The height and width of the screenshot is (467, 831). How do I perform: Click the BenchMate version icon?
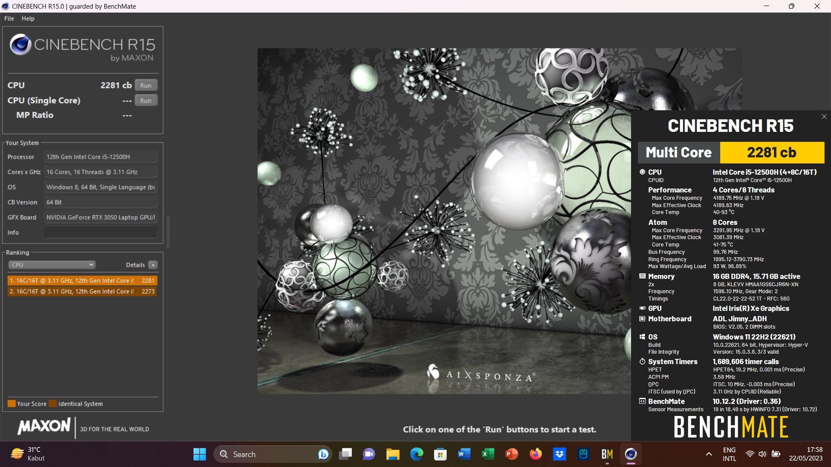pos(642,401)
